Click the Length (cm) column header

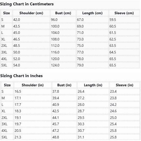point(92,13)
